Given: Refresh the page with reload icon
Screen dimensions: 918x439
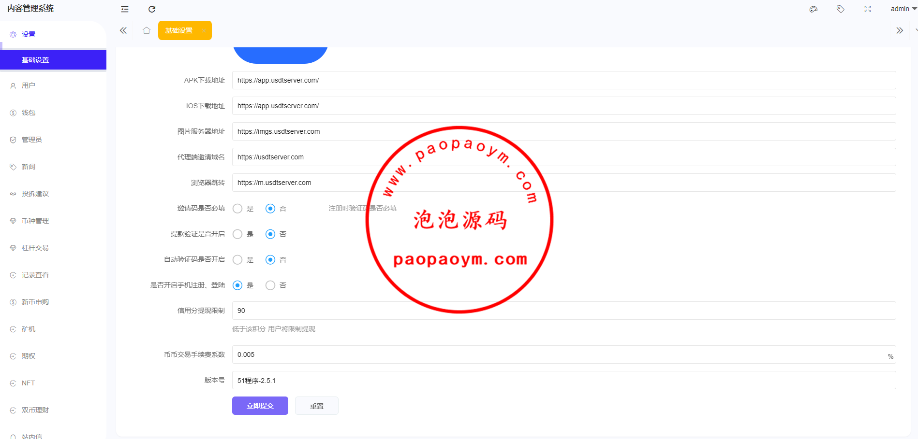Looking at the screenshot, I should point(152,9).
